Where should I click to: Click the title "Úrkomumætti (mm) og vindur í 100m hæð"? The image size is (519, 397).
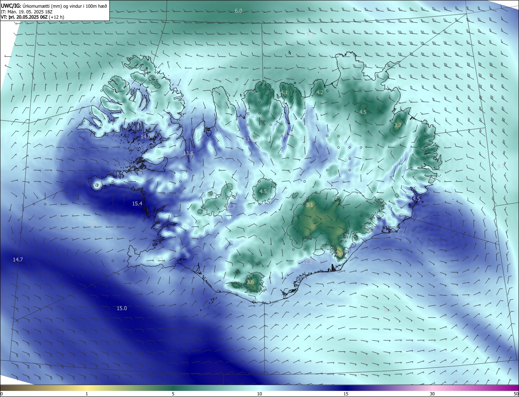[x=64, y=6]
